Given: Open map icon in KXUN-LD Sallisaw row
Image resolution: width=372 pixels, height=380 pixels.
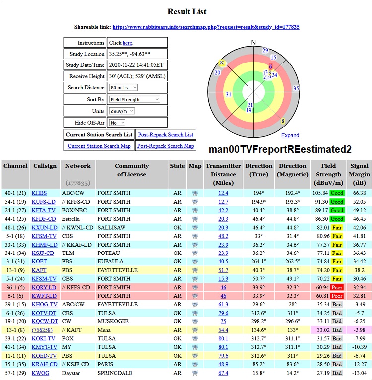Looking at the screenshot, I should [x=195, y=227].
